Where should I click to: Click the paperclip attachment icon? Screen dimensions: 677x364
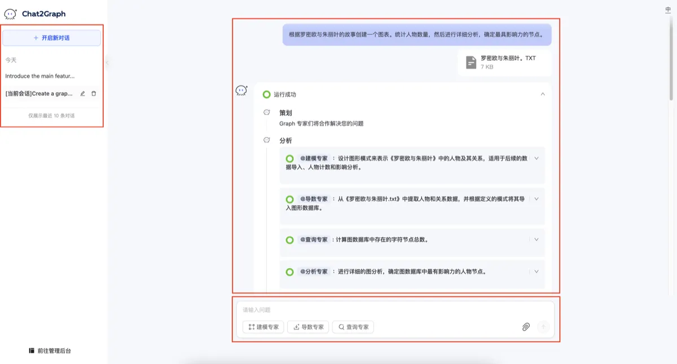tap(526, 327)
